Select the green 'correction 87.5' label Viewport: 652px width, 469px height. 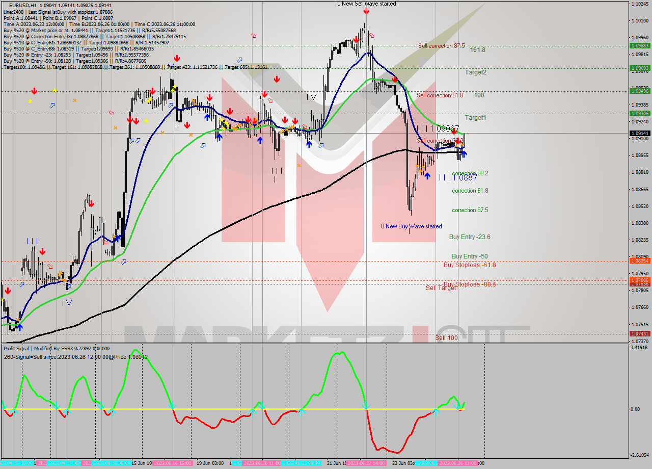[x=470, y=210]
